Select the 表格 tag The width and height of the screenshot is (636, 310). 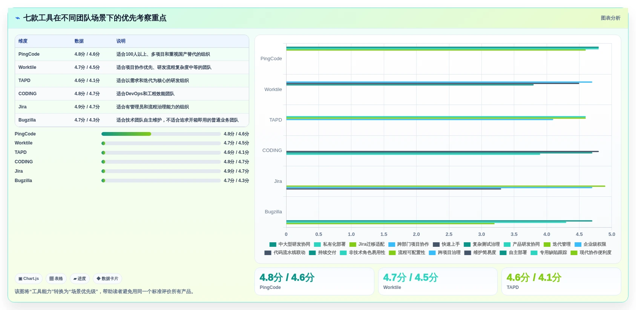coord(56,279)
